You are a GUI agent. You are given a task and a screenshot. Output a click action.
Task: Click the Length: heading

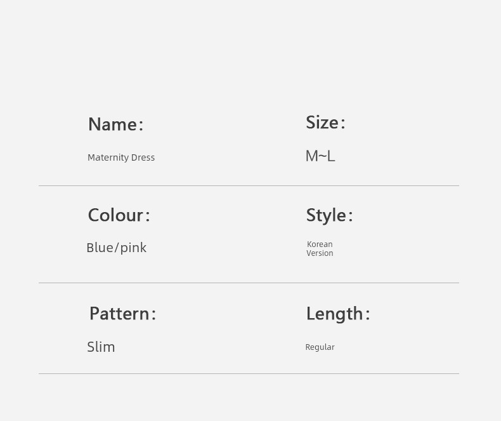(338, 314)
